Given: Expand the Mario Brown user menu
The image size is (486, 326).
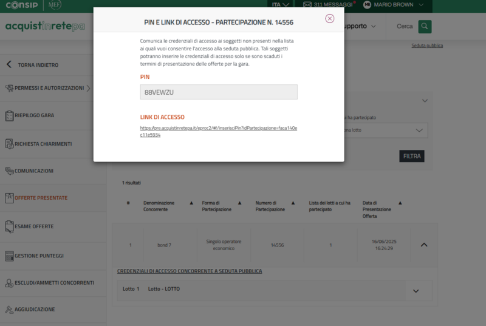Looking at the screenshot, I should 421,5.
